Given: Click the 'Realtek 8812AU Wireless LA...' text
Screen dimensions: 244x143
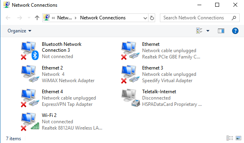Looking at the screenshot, I should 72,128.
